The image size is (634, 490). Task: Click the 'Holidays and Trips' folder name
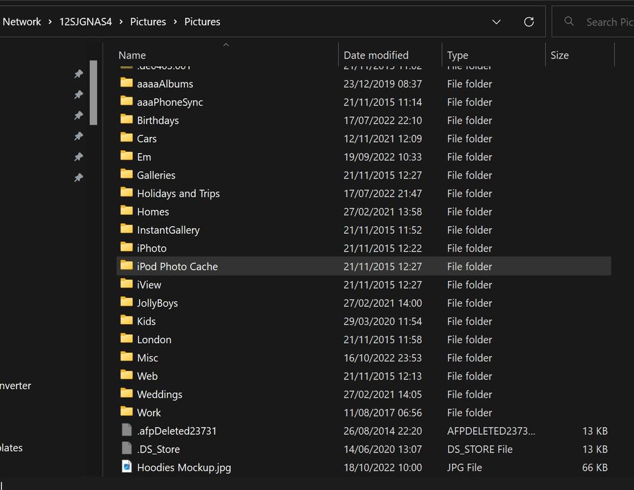point(178,194)
